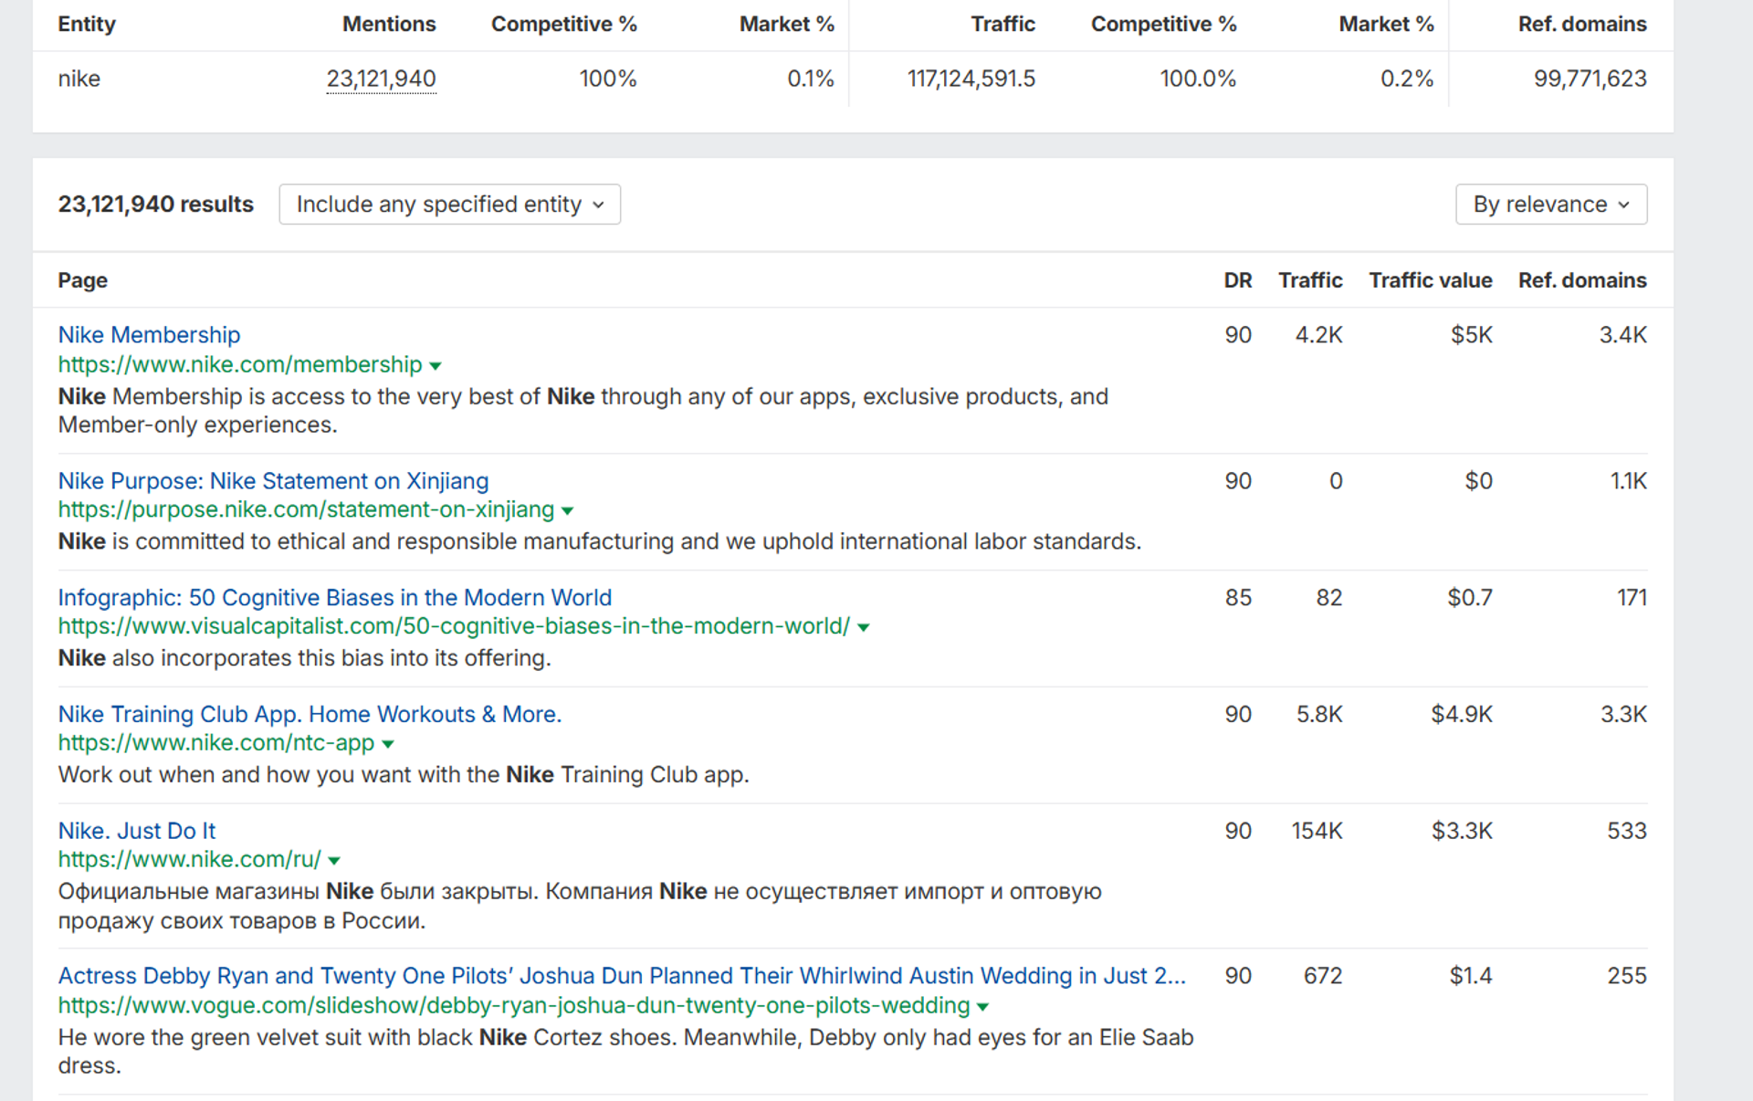Expand vogue.com slideshow URL dropdown arrow
Screen dimensions: 1753x1101
coord(982,1007)
